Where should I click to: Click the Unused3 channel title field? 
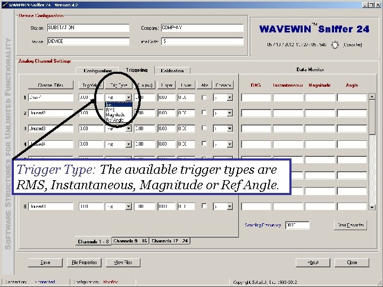51,129
